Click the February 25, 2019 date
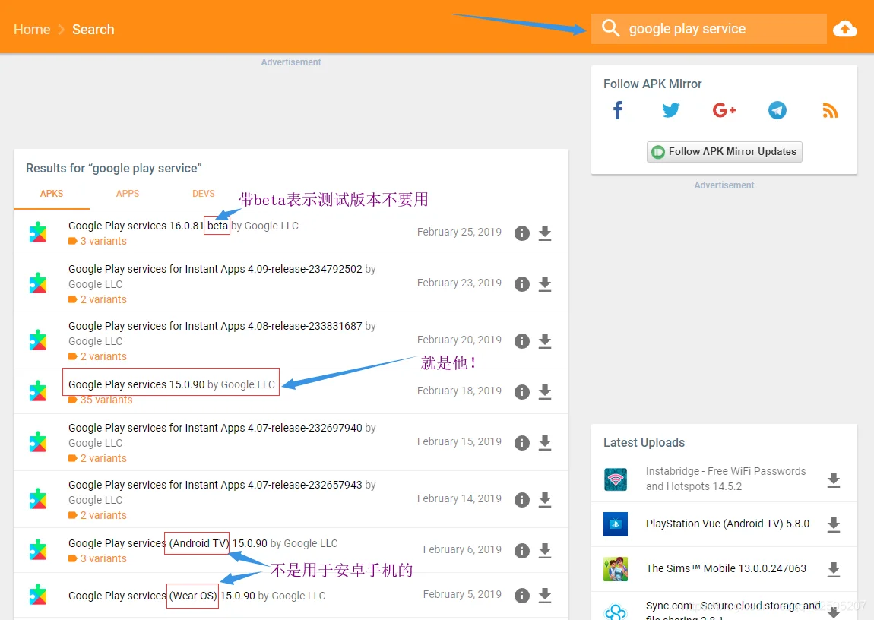This screenshot has width=874, height=620. (x=459, y=232)
